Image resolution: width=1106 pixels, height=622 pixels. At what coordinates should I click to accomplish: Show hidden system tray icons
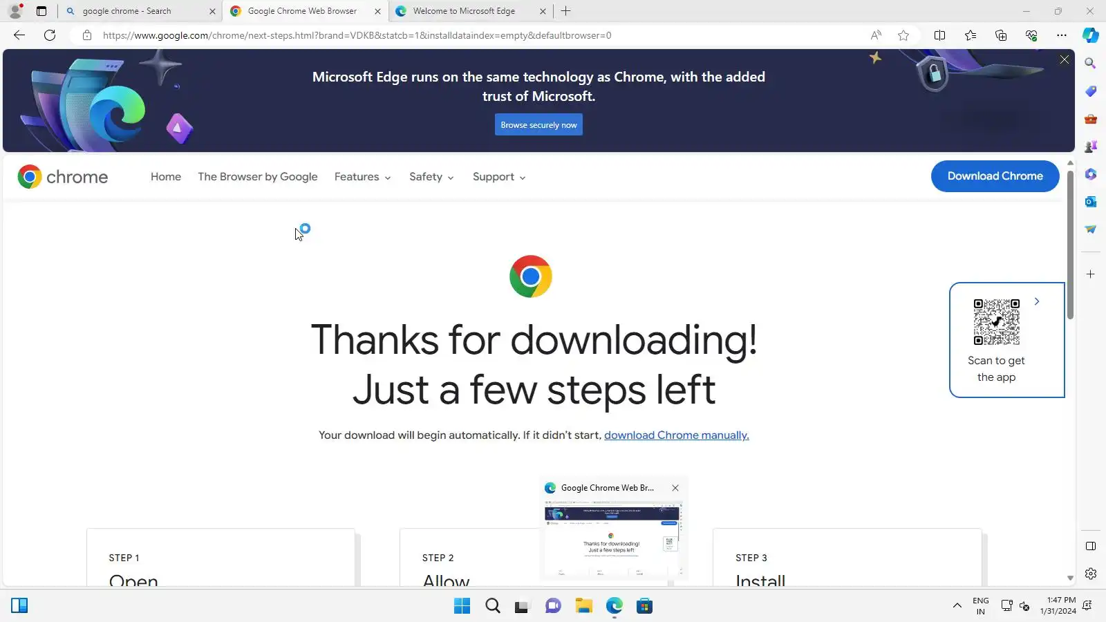(957, 606)
